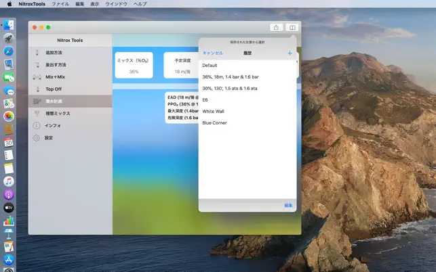436x272 pixels.
Task: Open the ファイル menu
Action: [x=60, y=4]
